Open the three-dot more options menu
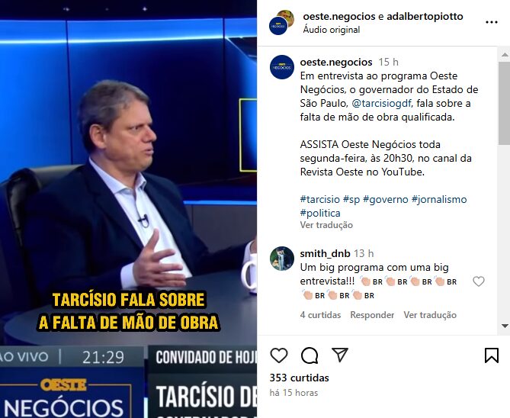Image resolution: width=510 pixels, height=418 pixels. 492,22
